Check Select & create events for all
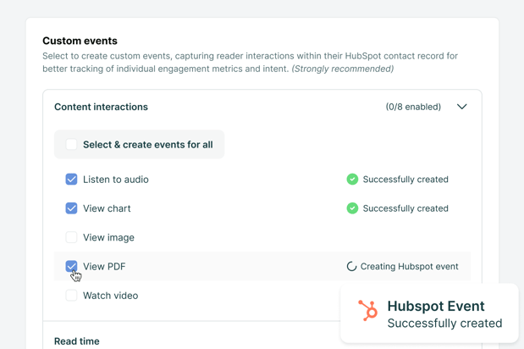This screenshot has width=524, height=349. [x=71, y=145]
